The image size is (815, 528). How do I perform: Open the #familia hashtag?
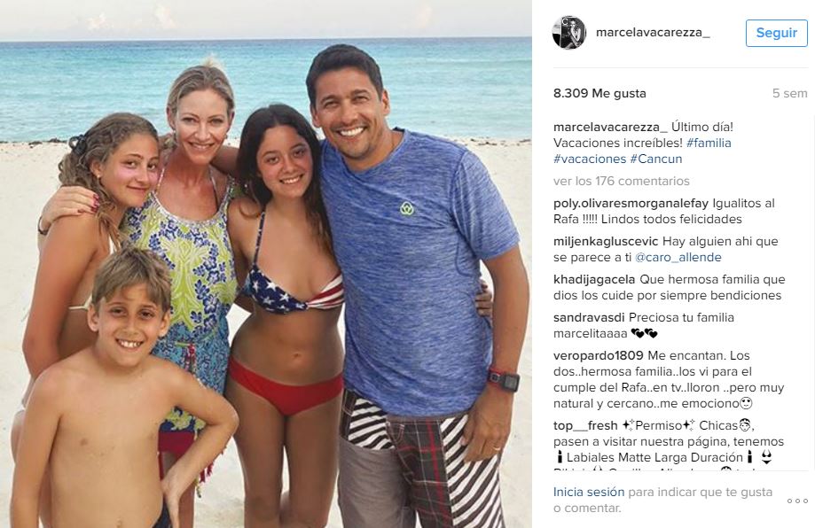(x=709, y=143)
